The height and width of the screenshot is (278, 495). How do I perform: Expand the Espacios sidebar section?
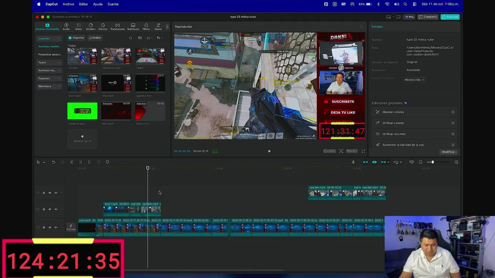pos(49,78)
